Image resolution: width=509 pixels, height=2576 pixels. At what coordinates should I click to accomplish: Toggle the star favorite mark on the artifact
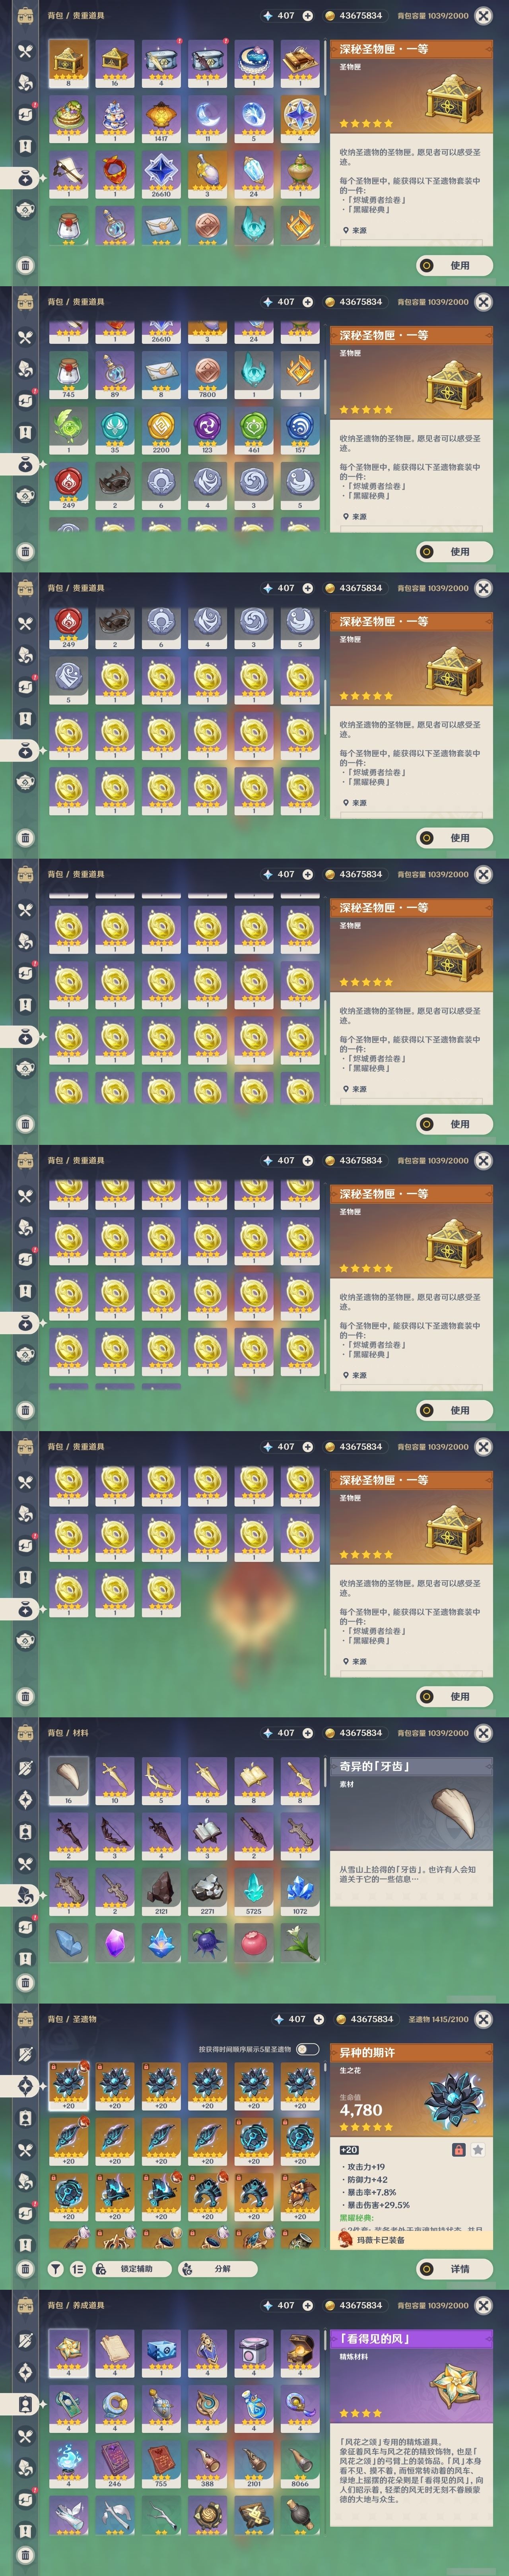click(x=478, y=2150)
